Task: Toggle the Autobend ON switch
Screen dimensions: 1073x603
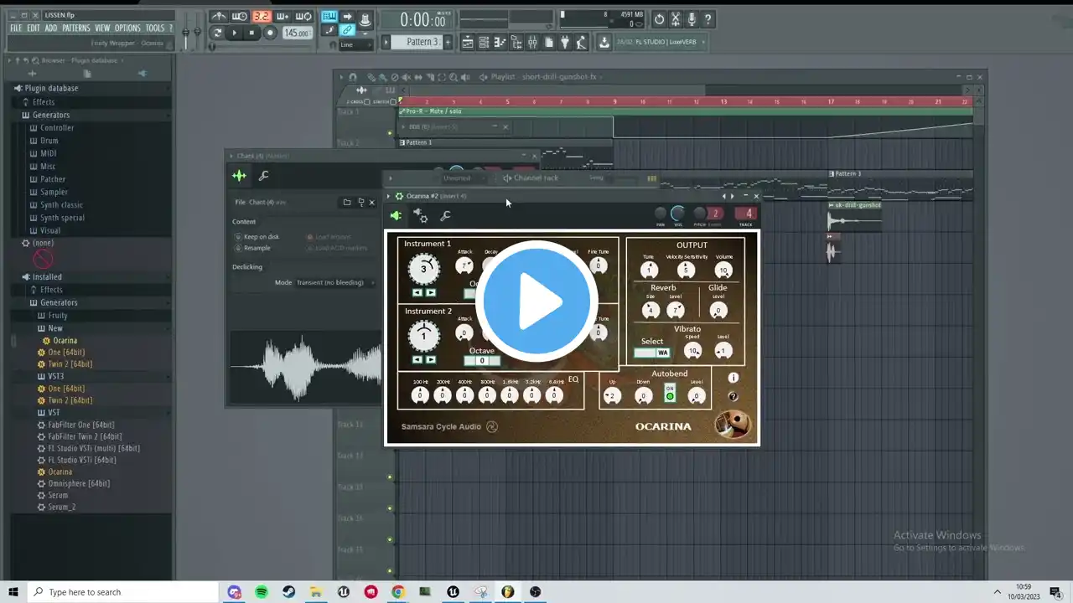Action: tap(670, 393)
